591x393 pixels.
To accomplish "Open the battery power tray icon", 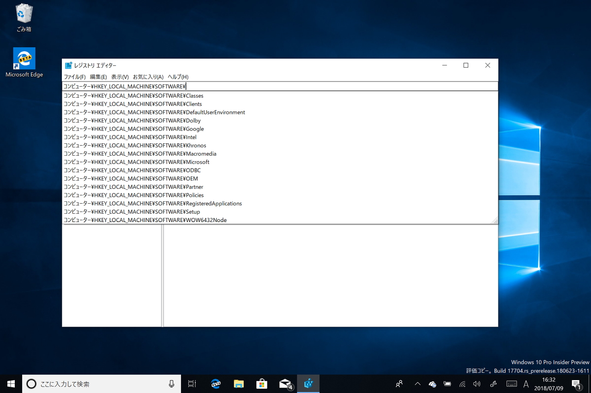I will (x=447, y=384).
